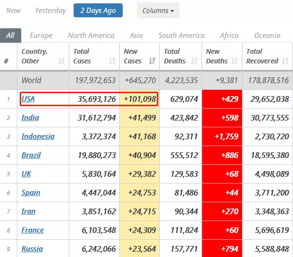Filter by Europe tab
Screen dimensions: 293x257
click(x=41, y=36)
